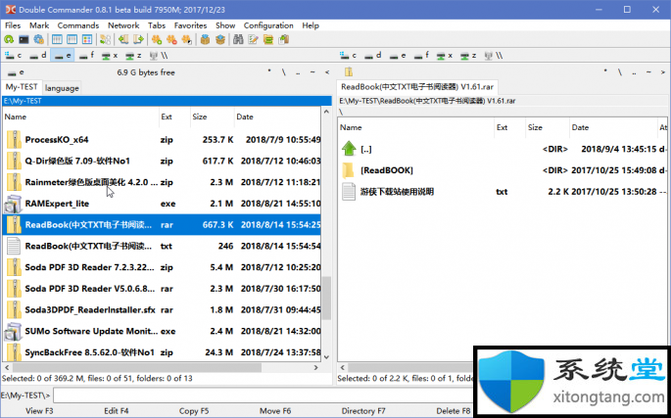The height and width of the screenshot is (418, 671).
Task: Open the terminal window toolbar icon
Action: tap(24, 40)
